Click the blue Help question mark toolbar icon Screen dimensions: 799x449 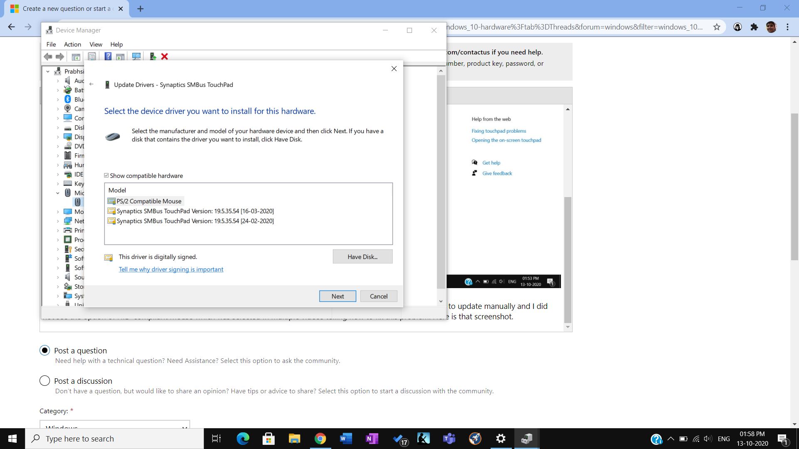[108, 57]
